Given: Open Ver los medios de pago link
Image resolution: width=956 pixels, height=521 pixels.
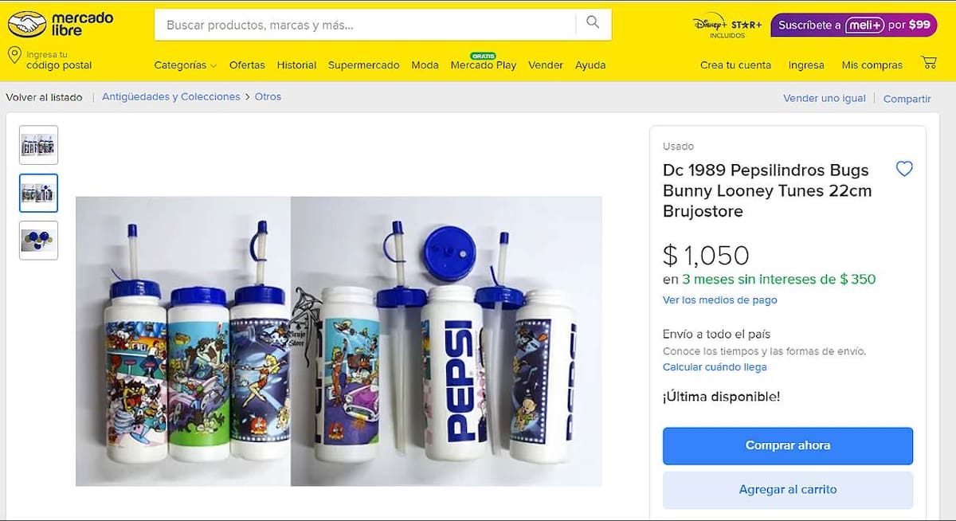Looking at the screenshot, I should 719,300.
